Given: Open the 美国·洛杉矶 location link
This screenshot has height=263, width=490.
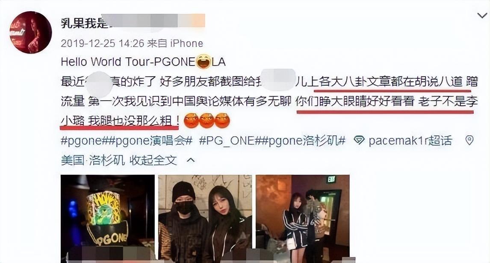Looking at the screenshot, I should [93, 160].
